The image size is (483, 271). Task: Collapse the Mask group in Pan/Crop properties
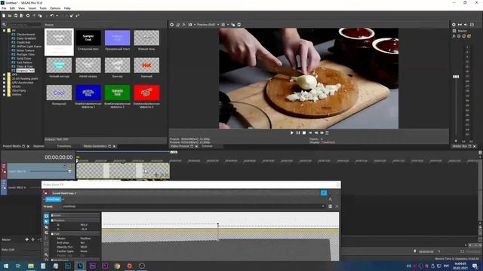(52, 215)
